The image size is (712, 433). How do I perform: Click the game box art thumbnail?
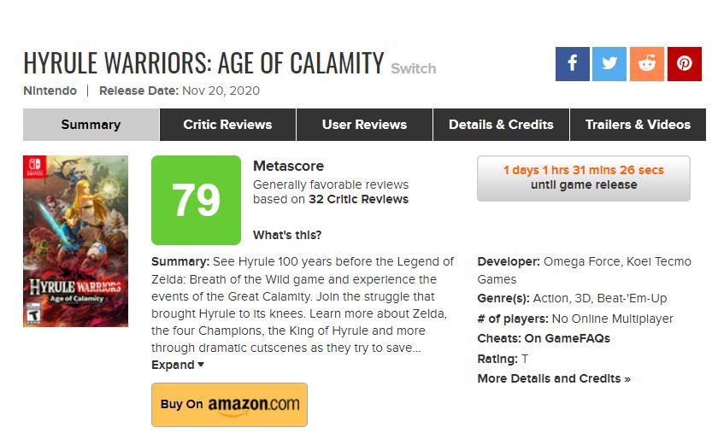tap(75, 241)
